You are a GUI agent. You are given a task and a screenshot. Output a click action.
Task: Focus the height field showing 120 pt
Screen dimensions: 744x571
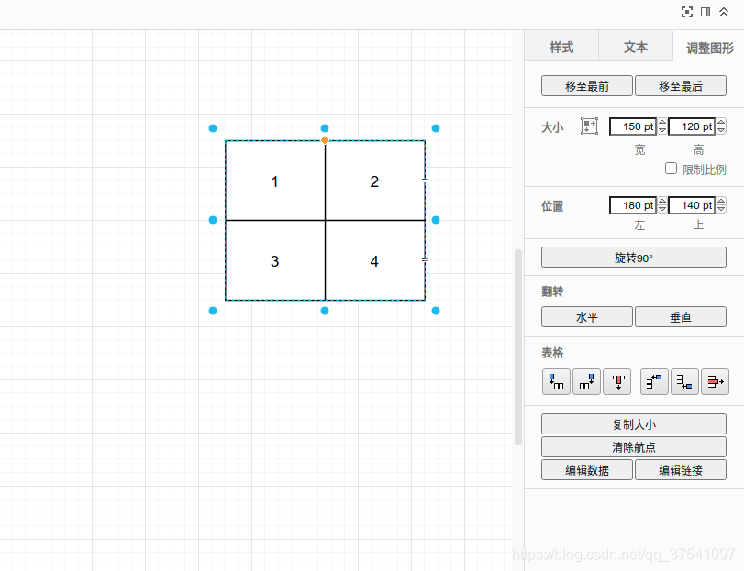(692, 126)
